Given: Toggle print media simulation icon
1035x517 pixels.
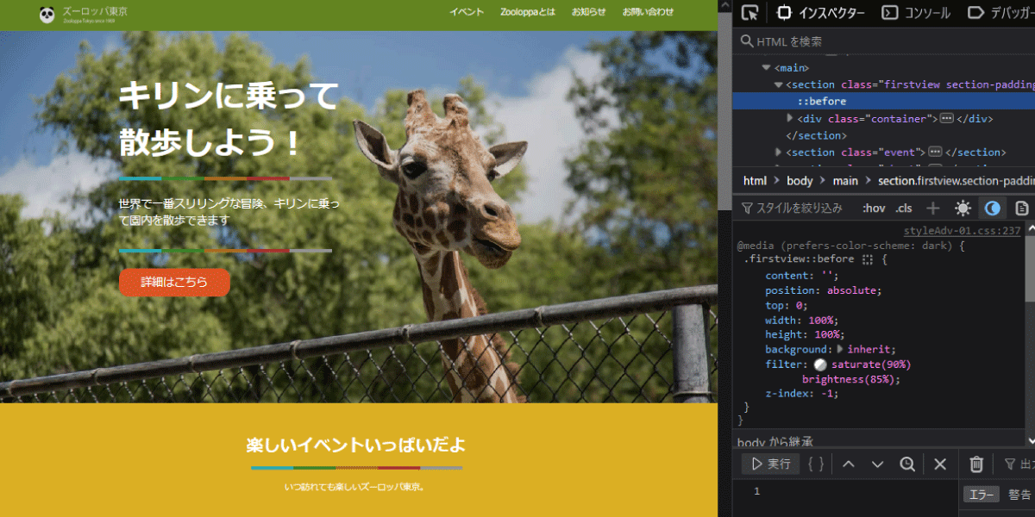Looking at the screenshot, I should coord(1022,208).
